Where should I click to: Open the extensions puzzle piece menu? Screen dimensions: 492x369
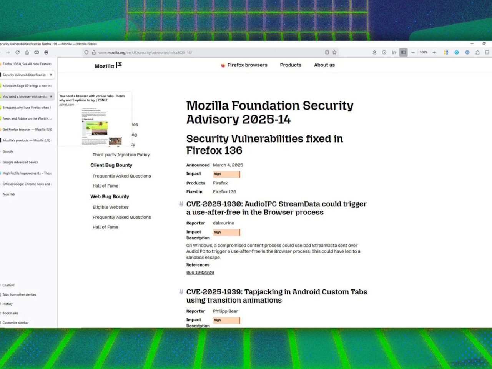477,52
